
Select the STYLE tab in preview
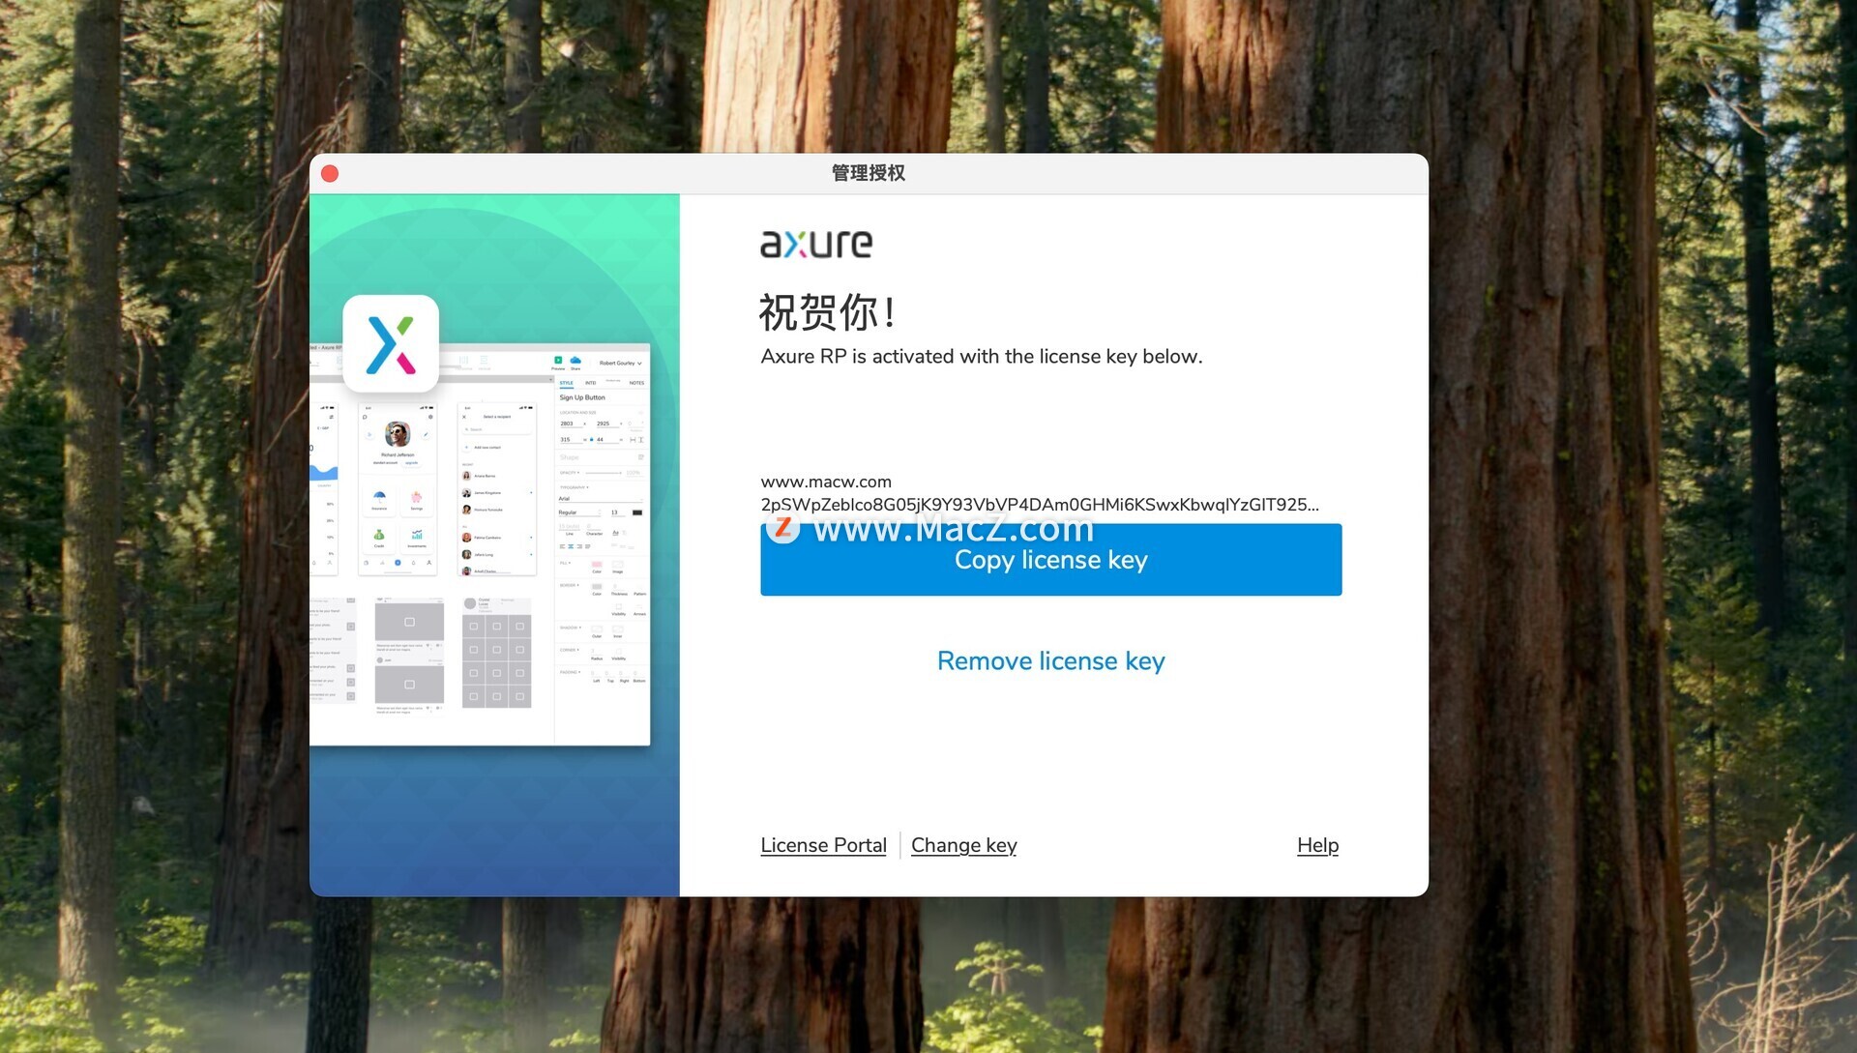point(567,383)
